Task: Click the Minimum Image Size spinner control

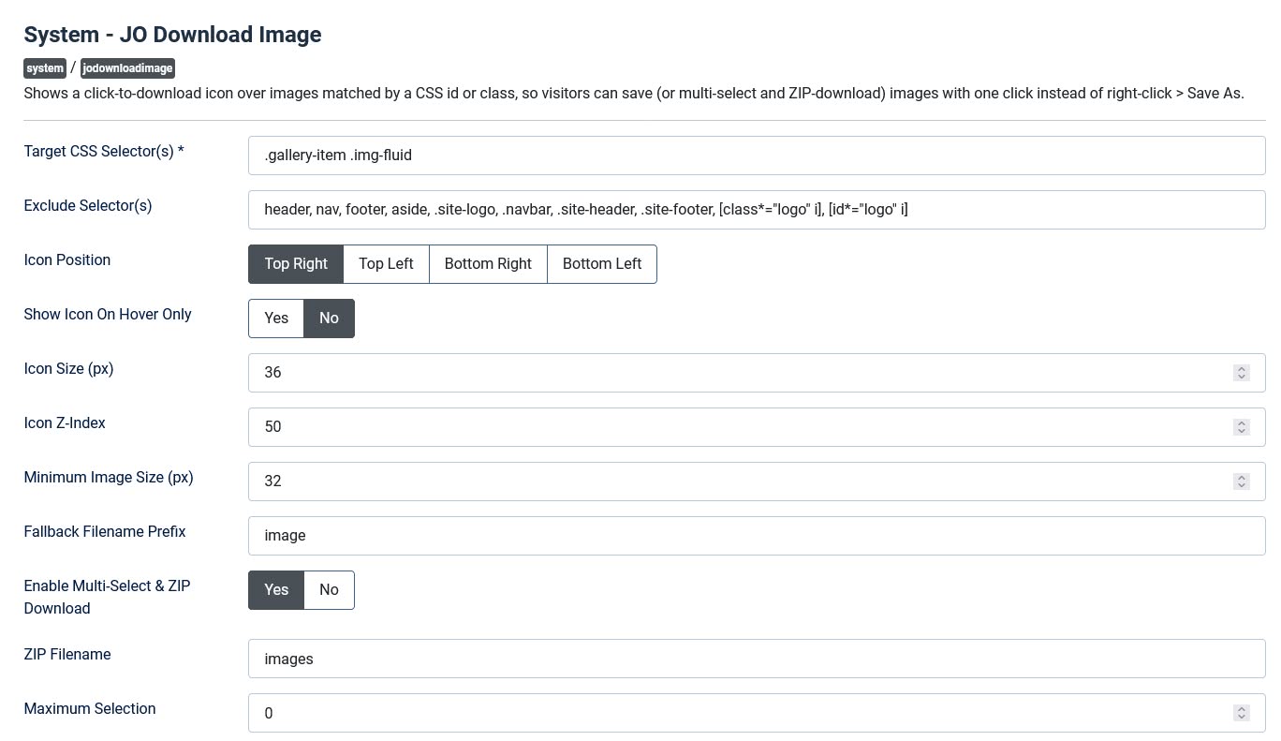Action: coord(1241,482)
